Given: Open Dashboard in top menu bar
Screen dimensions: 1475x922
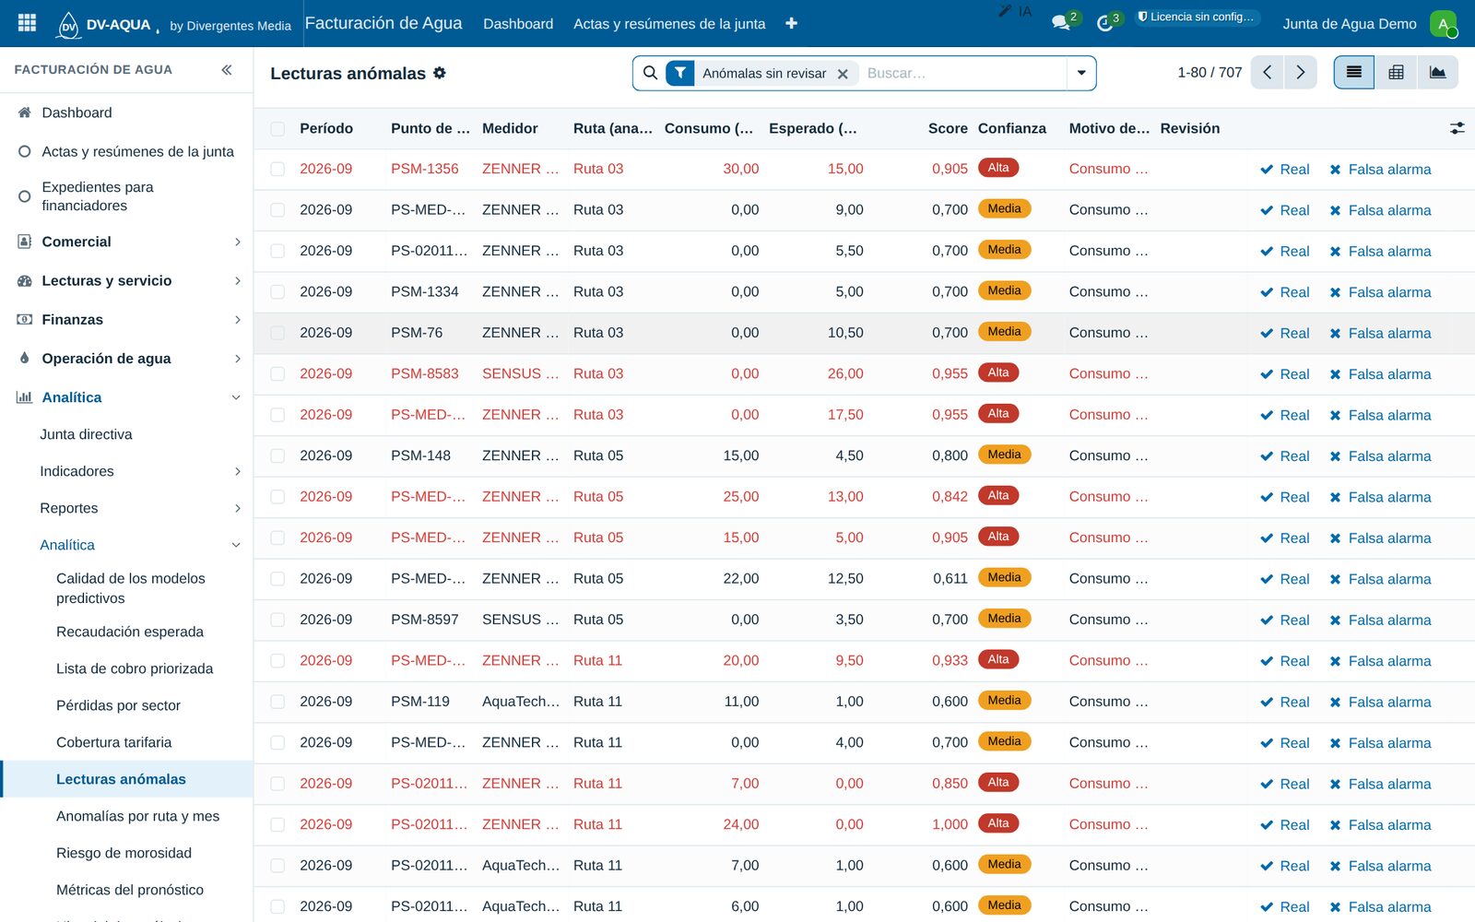Looking at the screenshot, I should [518, 24].
